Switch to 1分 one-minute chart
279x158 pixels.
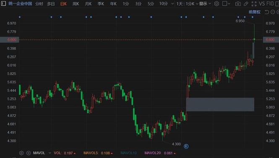[x=126, y=3]
